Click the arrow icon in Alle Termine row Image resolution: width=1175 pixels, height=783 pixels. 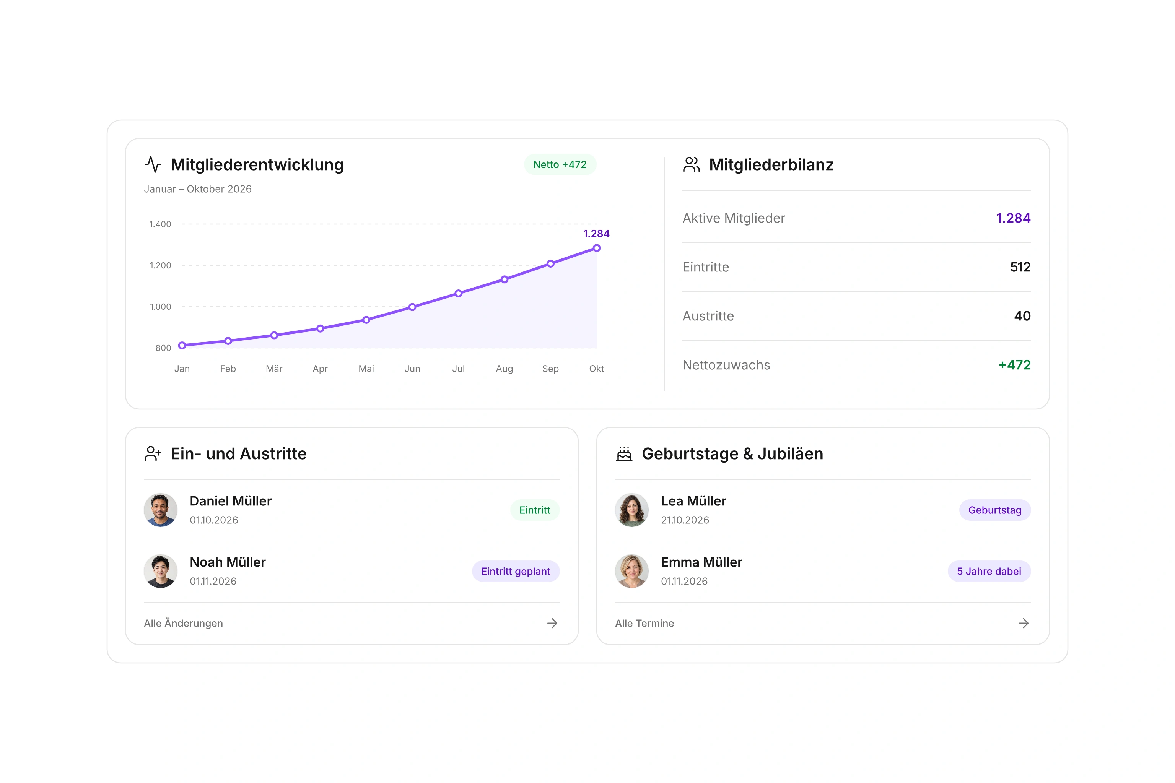coord(1023,623)
